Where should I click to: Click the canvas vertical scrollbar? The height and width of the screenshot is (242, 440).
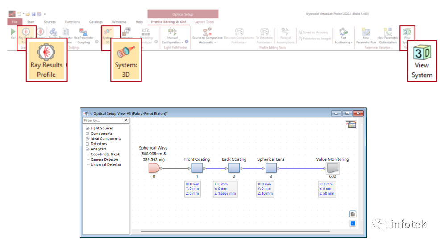pyautogui.click(x=361, y=172)
